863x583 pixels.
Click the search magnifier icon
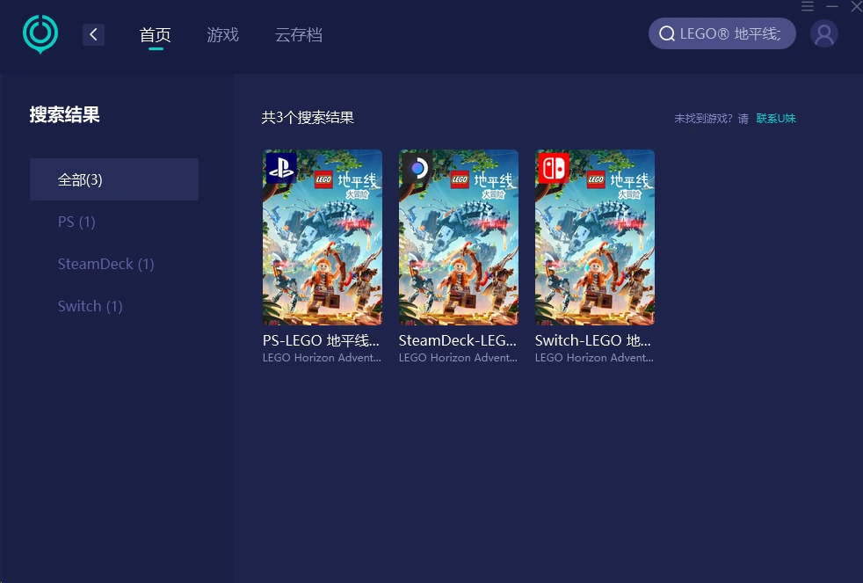[666, 33]
